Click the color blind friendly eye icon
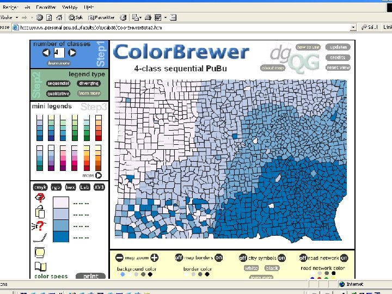 point(40,198)
